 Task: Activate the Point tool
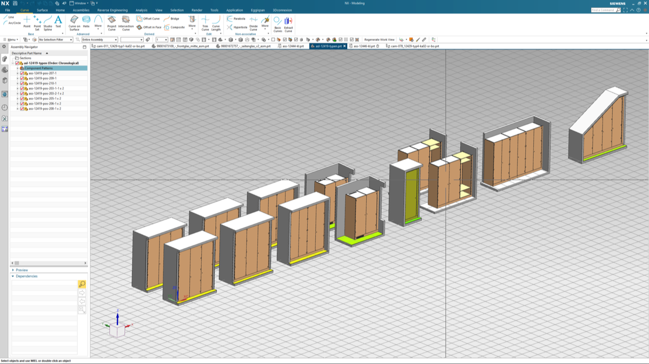click(27, 22)
